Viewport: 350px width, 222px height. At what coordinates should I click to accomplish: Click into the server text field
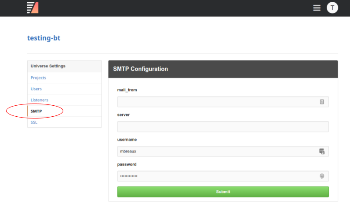[222, 127]
